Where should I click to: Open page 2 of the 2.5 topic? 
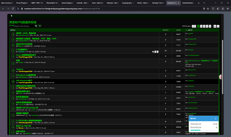point(157,52)
